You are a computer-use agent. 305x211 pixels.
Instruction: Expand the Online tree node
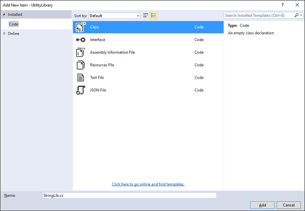(x=4, y=33)
